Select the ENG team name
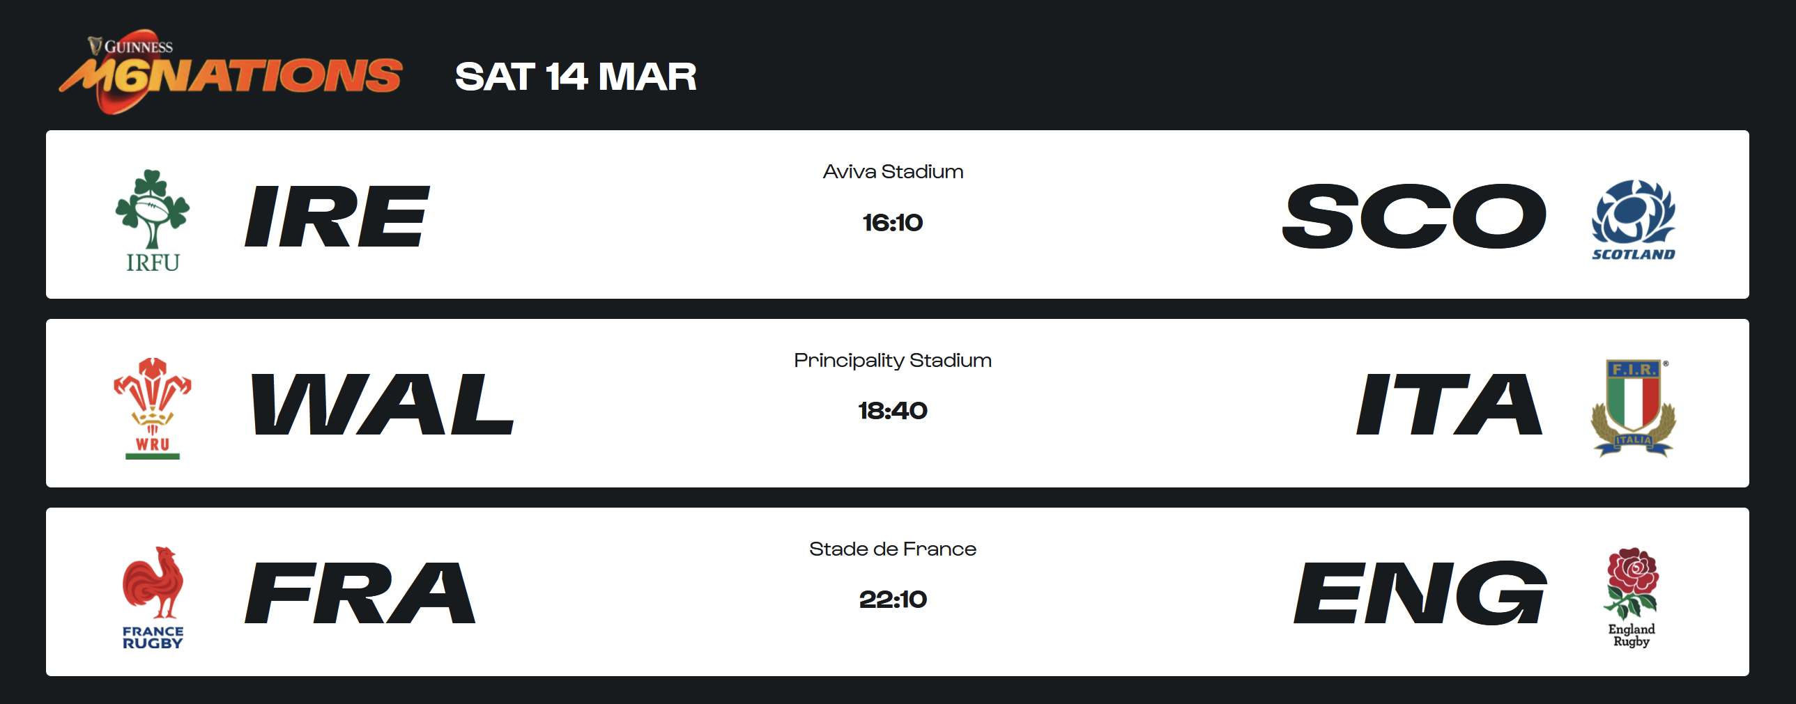Viewport: 1796px width, 704px height. coord(1420,593)
